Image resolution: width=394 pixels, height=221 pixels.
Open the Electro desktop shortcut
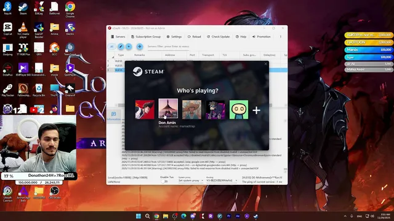pyautogui.click(x=70, y=29)
